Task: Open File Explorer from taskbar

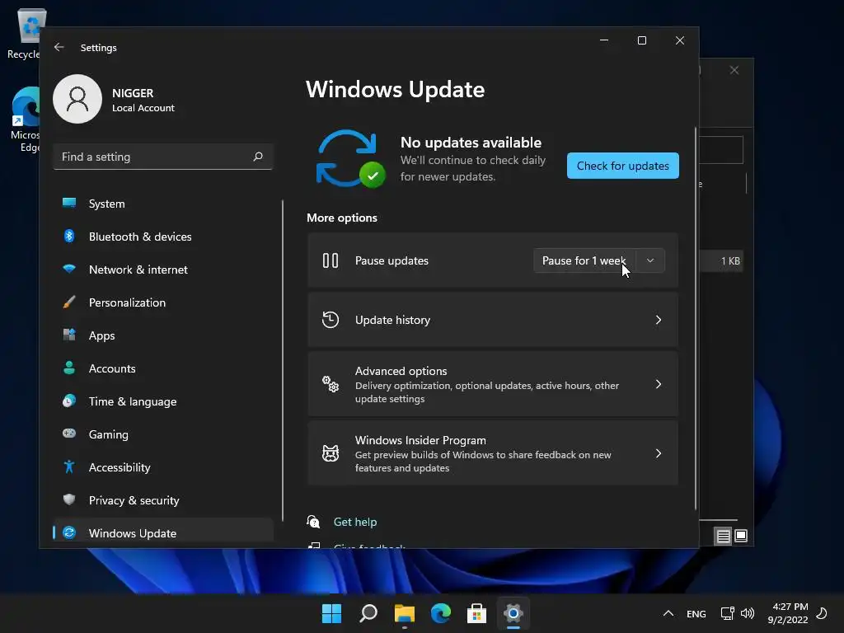Action: [x=404, y=613]
